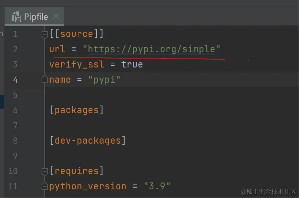Image resolution: width=299 pixels, height=198 pixels.
Task: Click the url key on line 2
Action: coord(57,49)
